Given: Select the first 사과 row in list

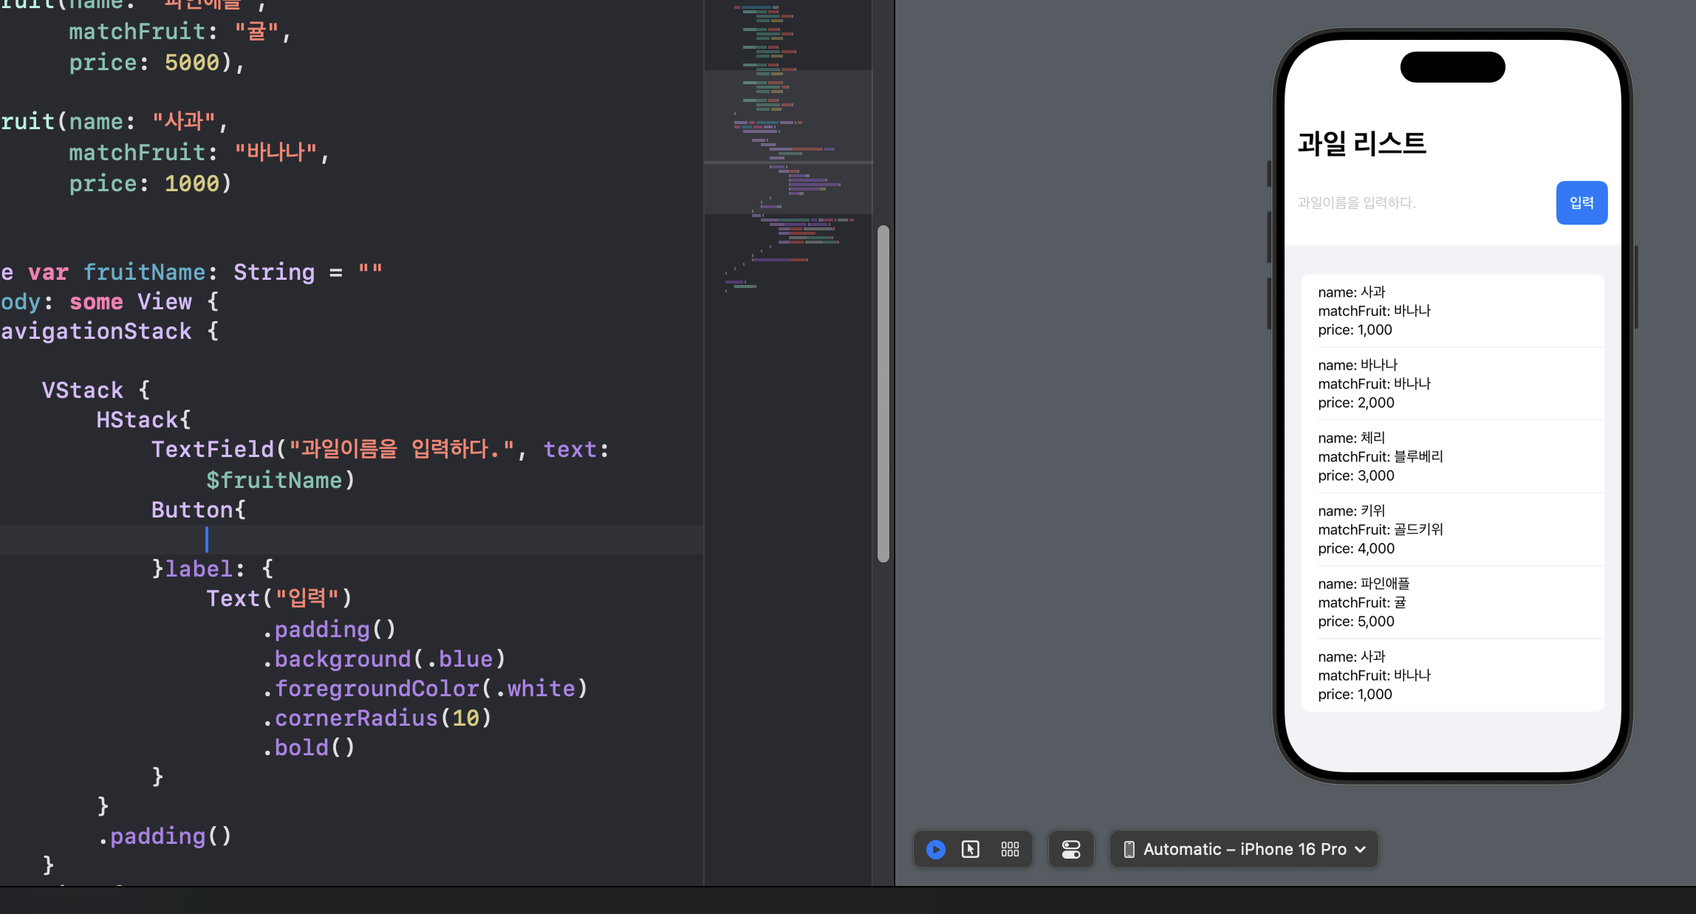Looking at the screenshot, I should click(1452, 310).
